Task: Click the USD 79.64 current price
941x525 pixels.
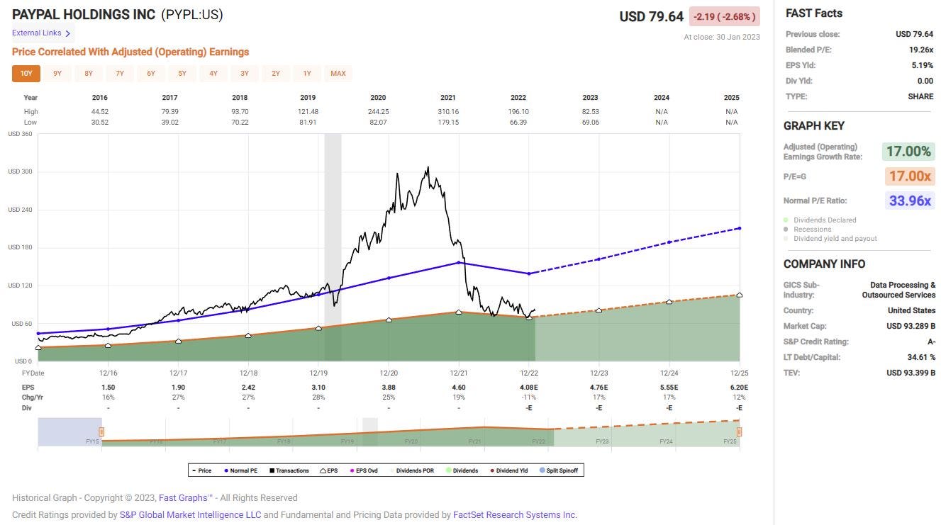Action: 651,16
